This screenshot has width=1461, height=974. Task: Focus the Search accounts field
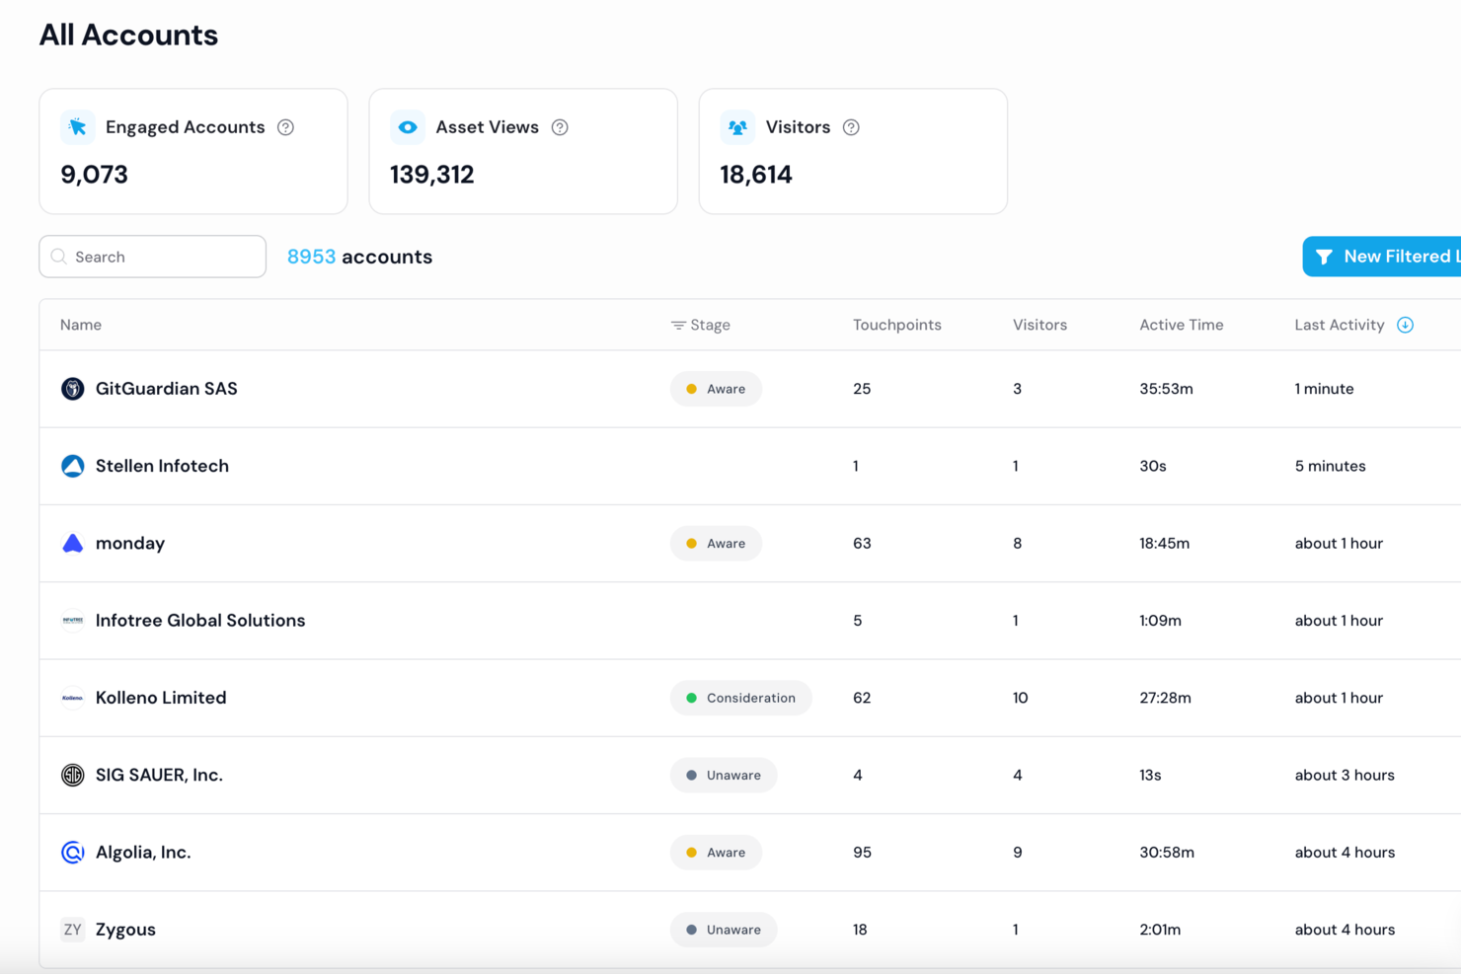(x=152, y=257)
